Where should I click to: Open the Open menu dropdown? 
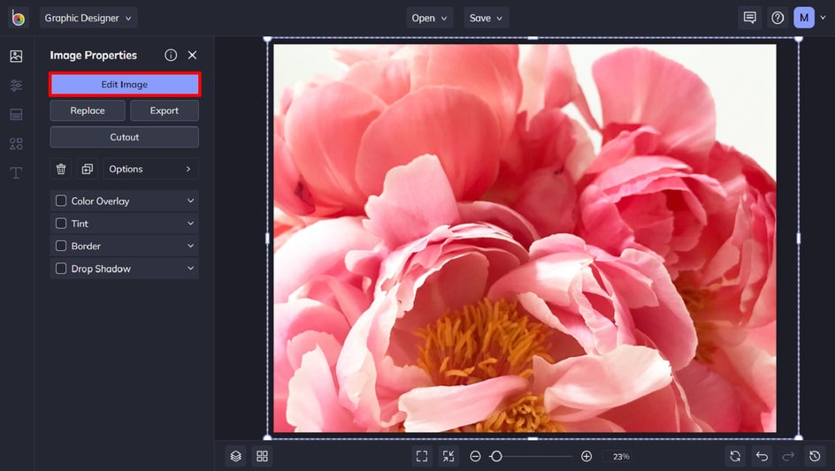point(429,18)
